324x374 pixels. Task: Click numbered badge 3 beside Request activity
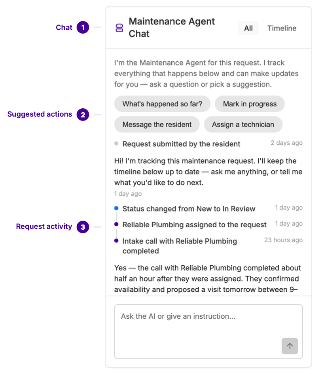[83, 227]
